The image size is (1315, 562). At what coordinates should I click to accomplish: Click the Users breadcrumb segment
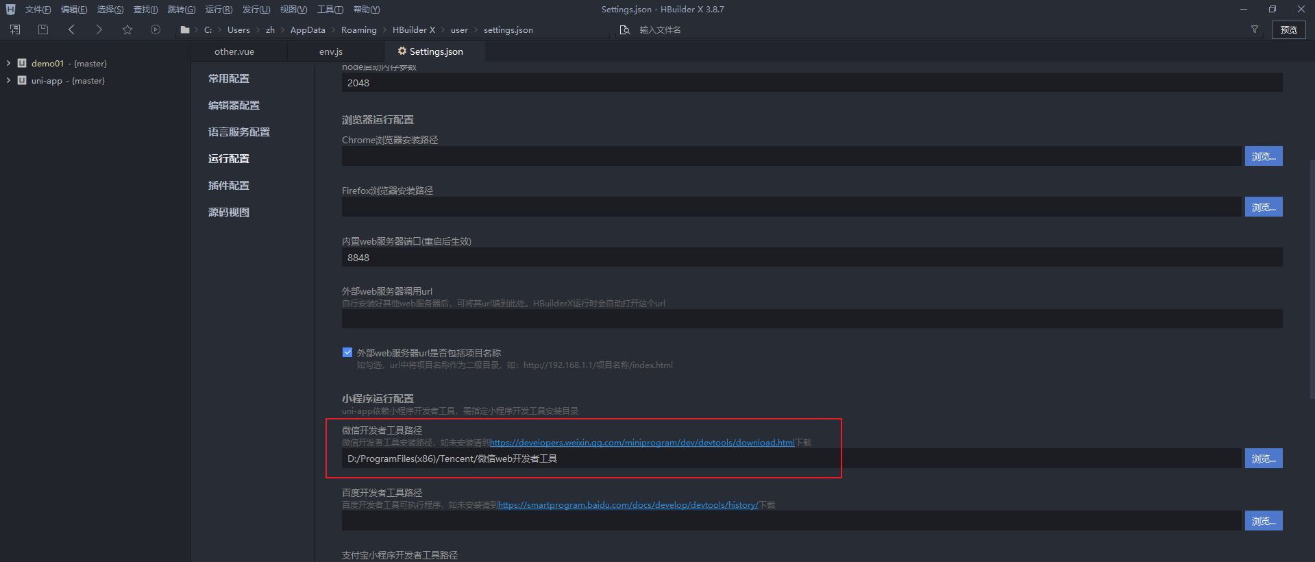coord(238,30)
